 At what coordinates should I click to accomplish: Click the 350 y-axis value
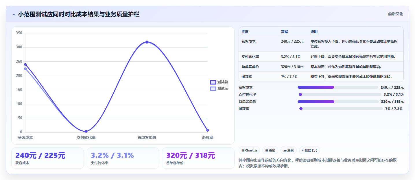point(19,33)
